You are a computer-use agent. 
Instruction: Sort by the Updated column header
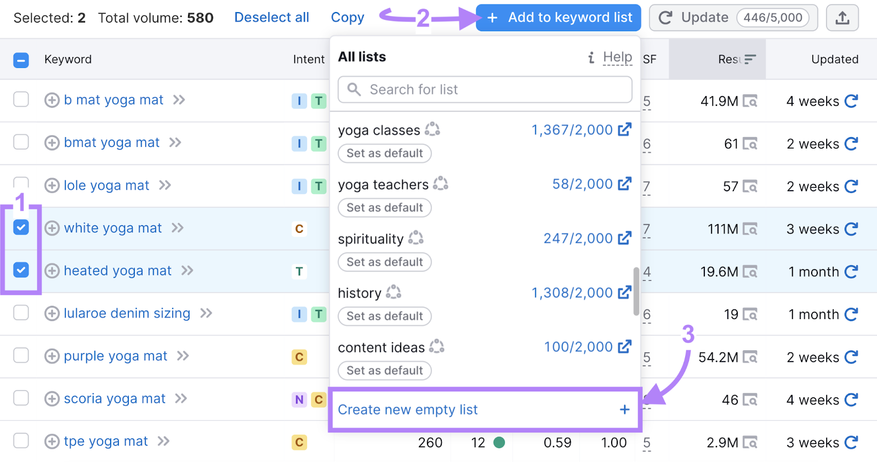(835, 59)
